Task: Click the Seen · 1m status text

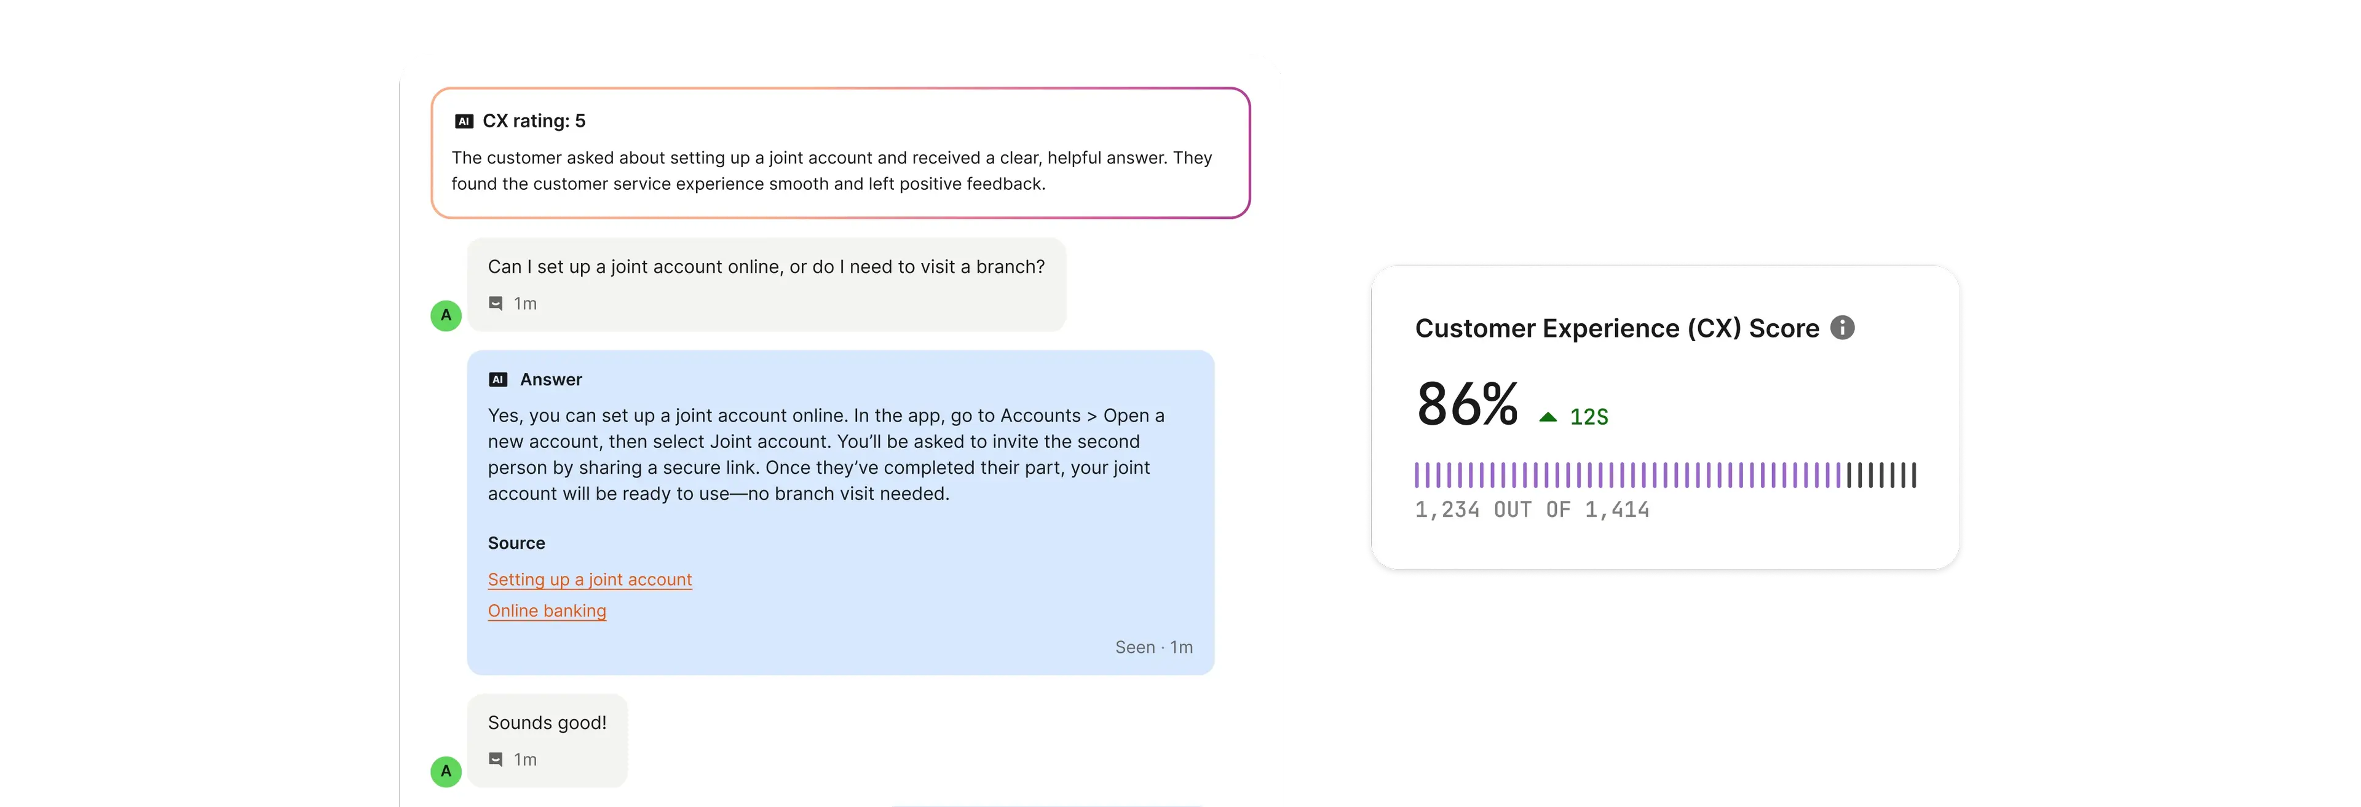Action: point(1154,648)
